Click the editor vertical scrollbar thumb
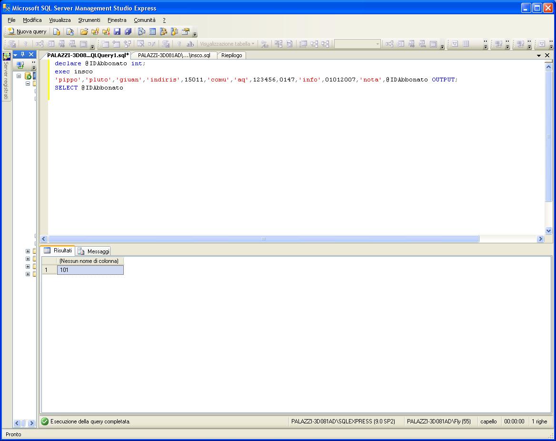This screenshot has height=441, width=556. [x=548, y=136]
